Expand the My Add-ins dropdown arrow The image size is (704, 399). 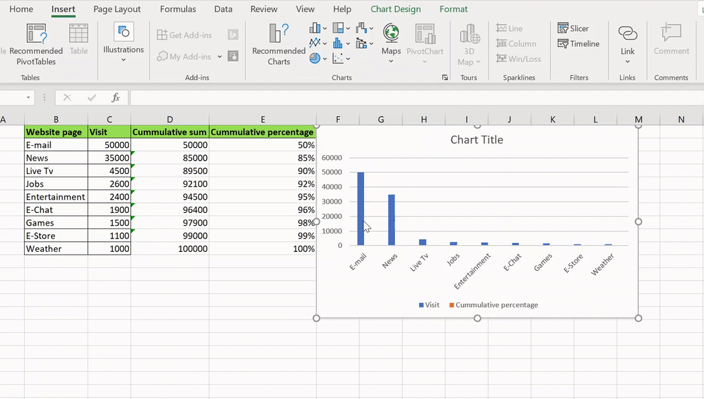220,56
